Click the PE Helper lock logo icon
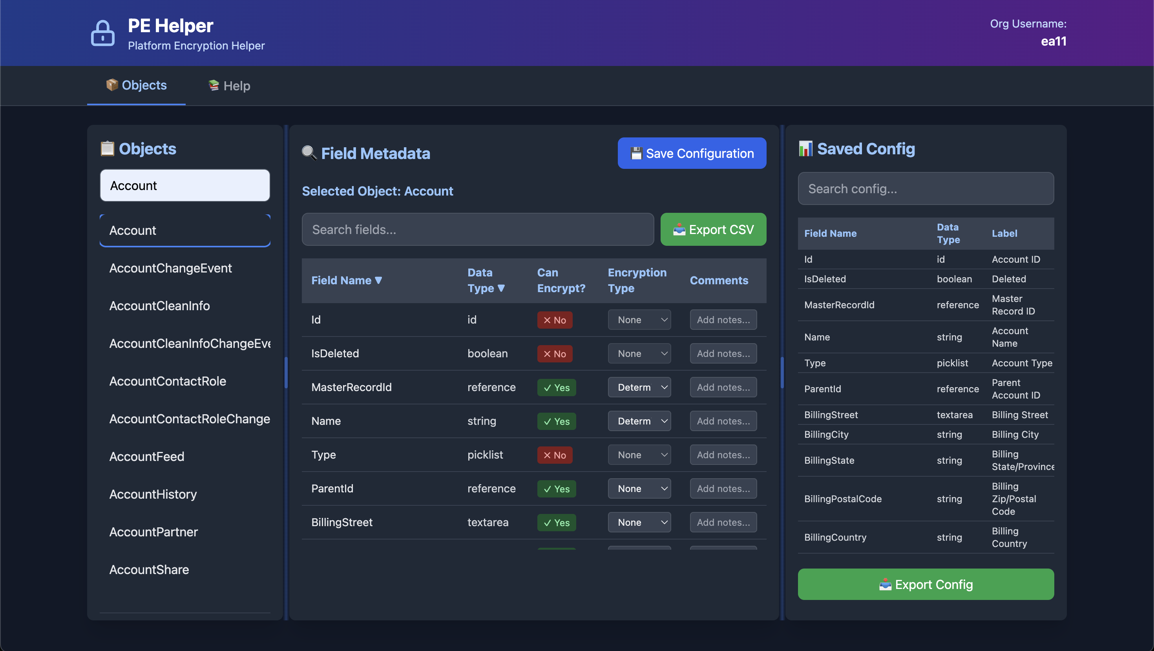This screenshot has height=651, width=1154. pyautogui.click(x=102, y=33)
